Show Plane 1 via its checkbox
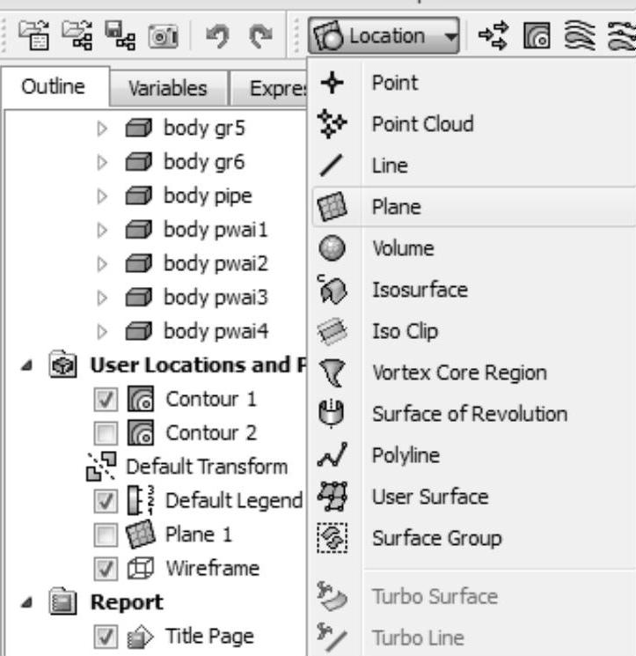 click(x=103, y=534)
